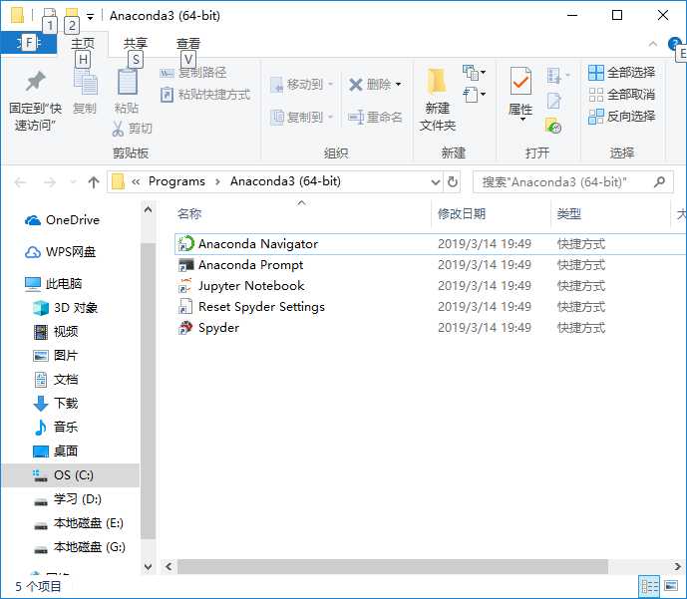Expand address bar history dropdown
687x599 pixels.
tap(435, 181)
